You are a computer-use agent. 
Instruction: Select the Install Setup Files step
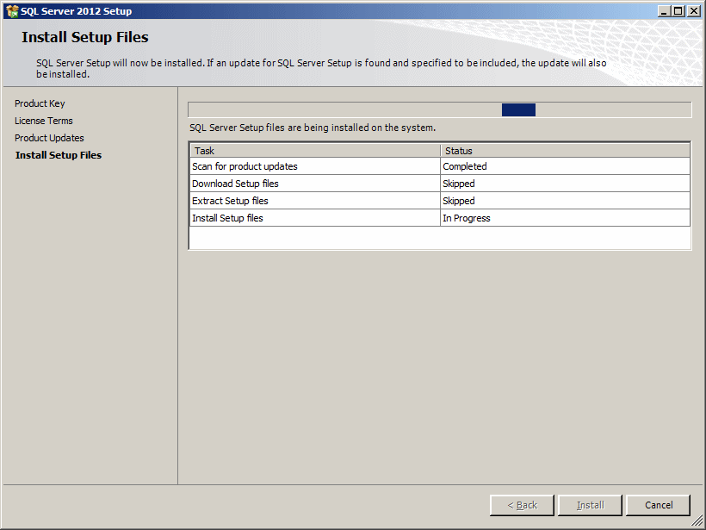(59, 155)
